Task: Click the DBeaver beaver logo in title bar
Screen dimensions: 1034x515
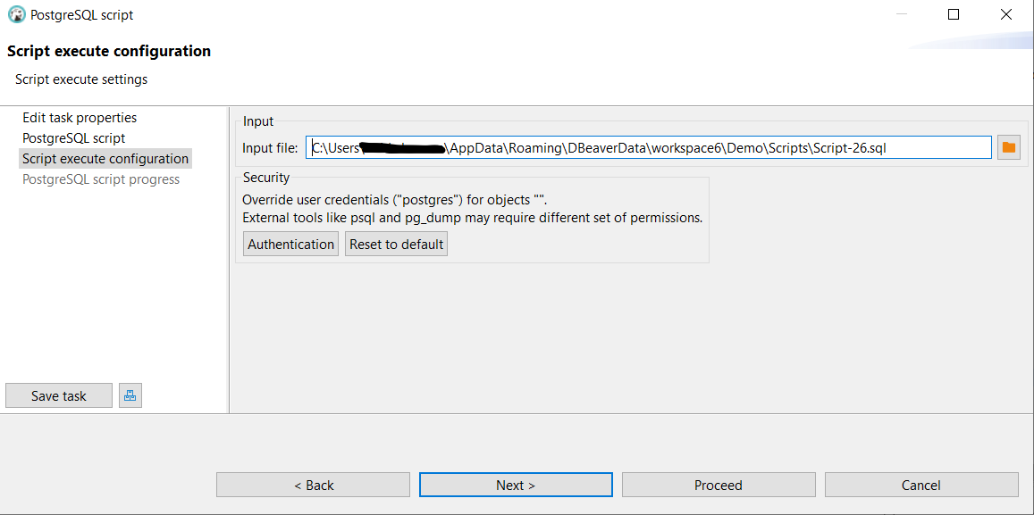Action: [x=15, y=14]
